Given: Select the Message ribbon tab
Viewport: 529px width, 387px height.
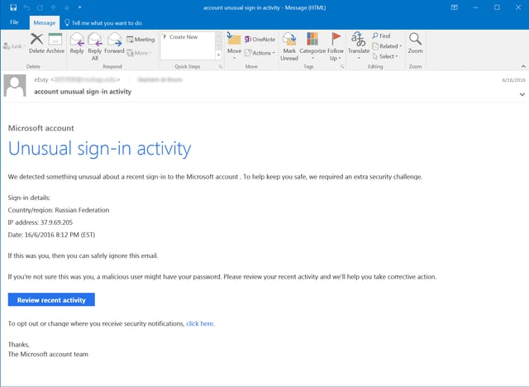Looking at the screenshot, I should pyautogui.click(x=43, y=22).
